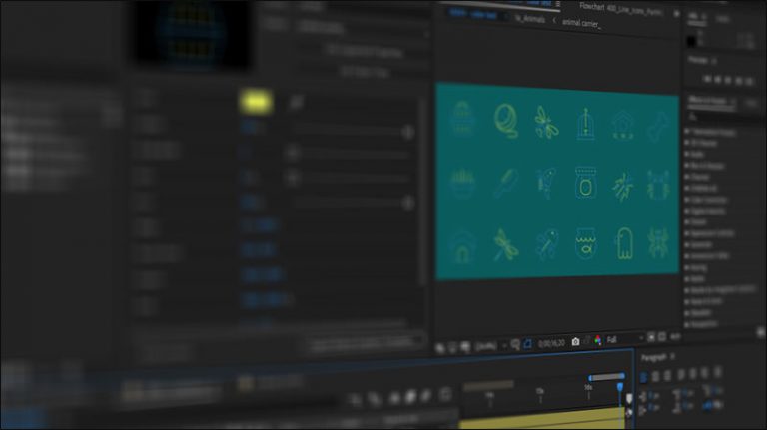Open the Paragraph panel menu icon
This screenshot has width=767, height=430.
tap(673, 357)
